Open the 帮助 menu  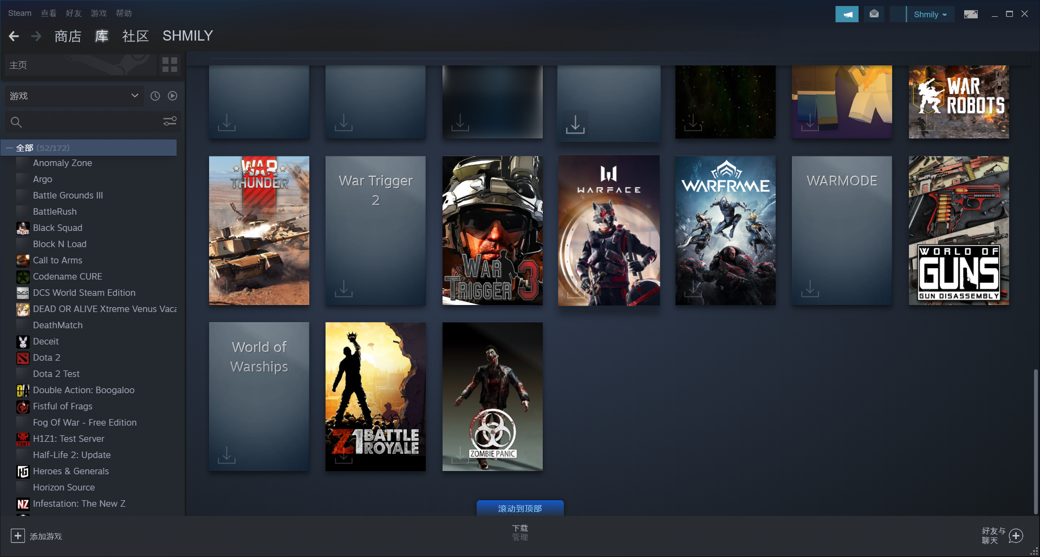[x=123, y=13]
